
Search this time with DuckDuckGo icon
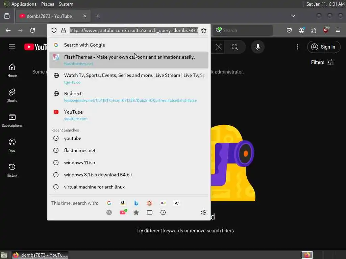(x=150, y=203)
